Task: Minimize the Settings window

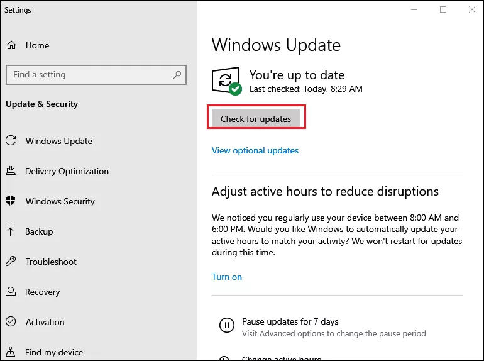Action: coord(414,9)
